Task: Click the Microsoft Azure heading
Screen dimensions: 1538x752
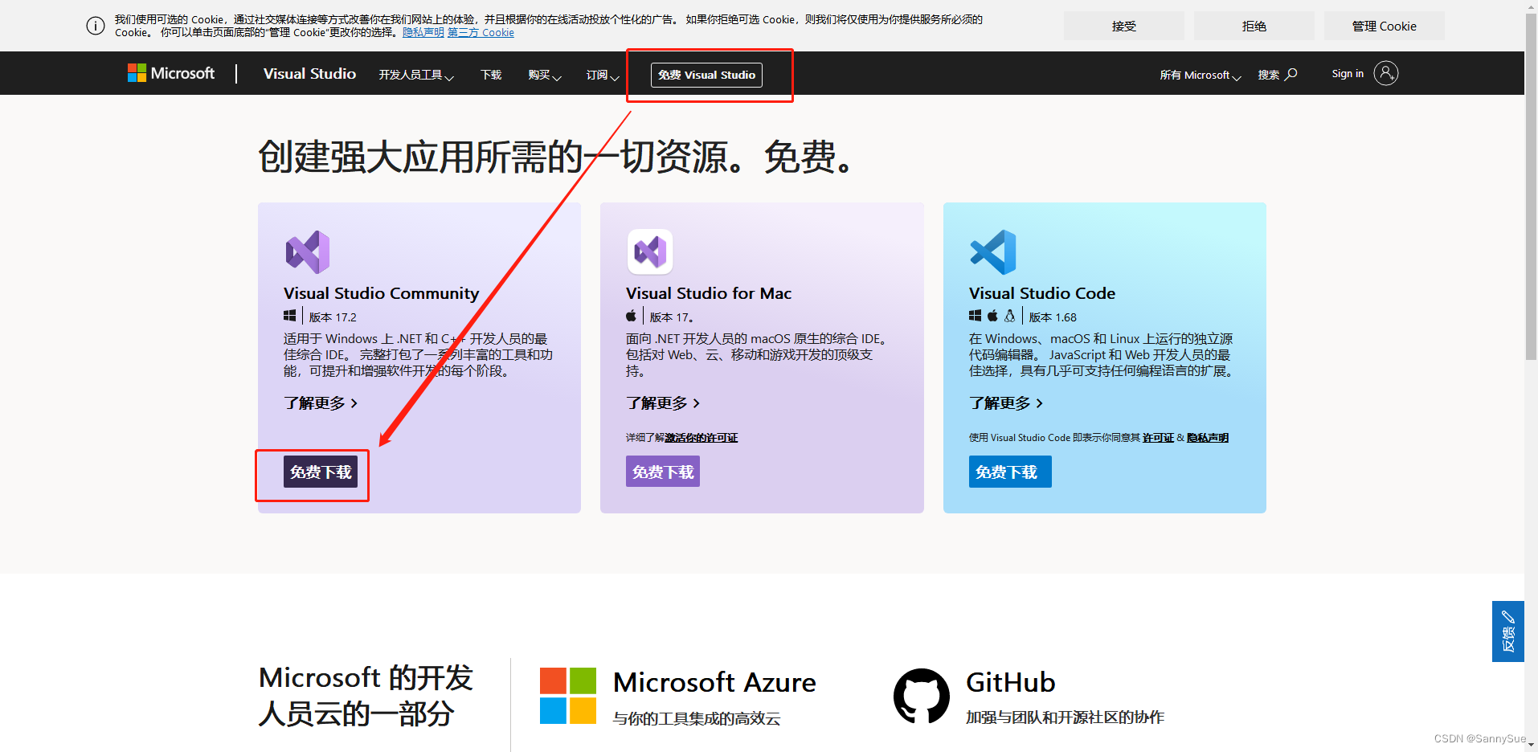Action: pyautogui.click(x=714, y=682)
